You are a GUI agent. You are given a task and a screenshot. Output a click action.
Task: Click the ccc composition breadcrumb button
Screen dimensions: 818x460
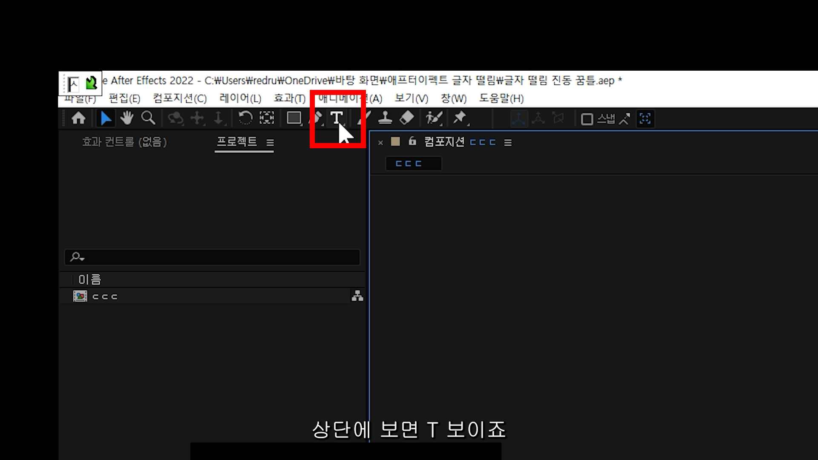[x=413, y=164]
